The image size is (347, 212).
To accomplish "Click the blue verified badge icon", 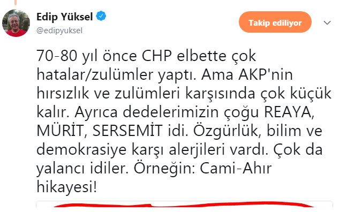I will point(101,17).
